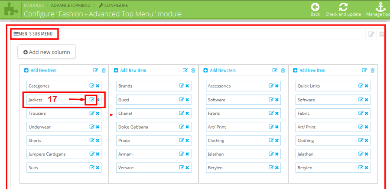
Task: Delete the Brands column
Action: tap(193, 70)
